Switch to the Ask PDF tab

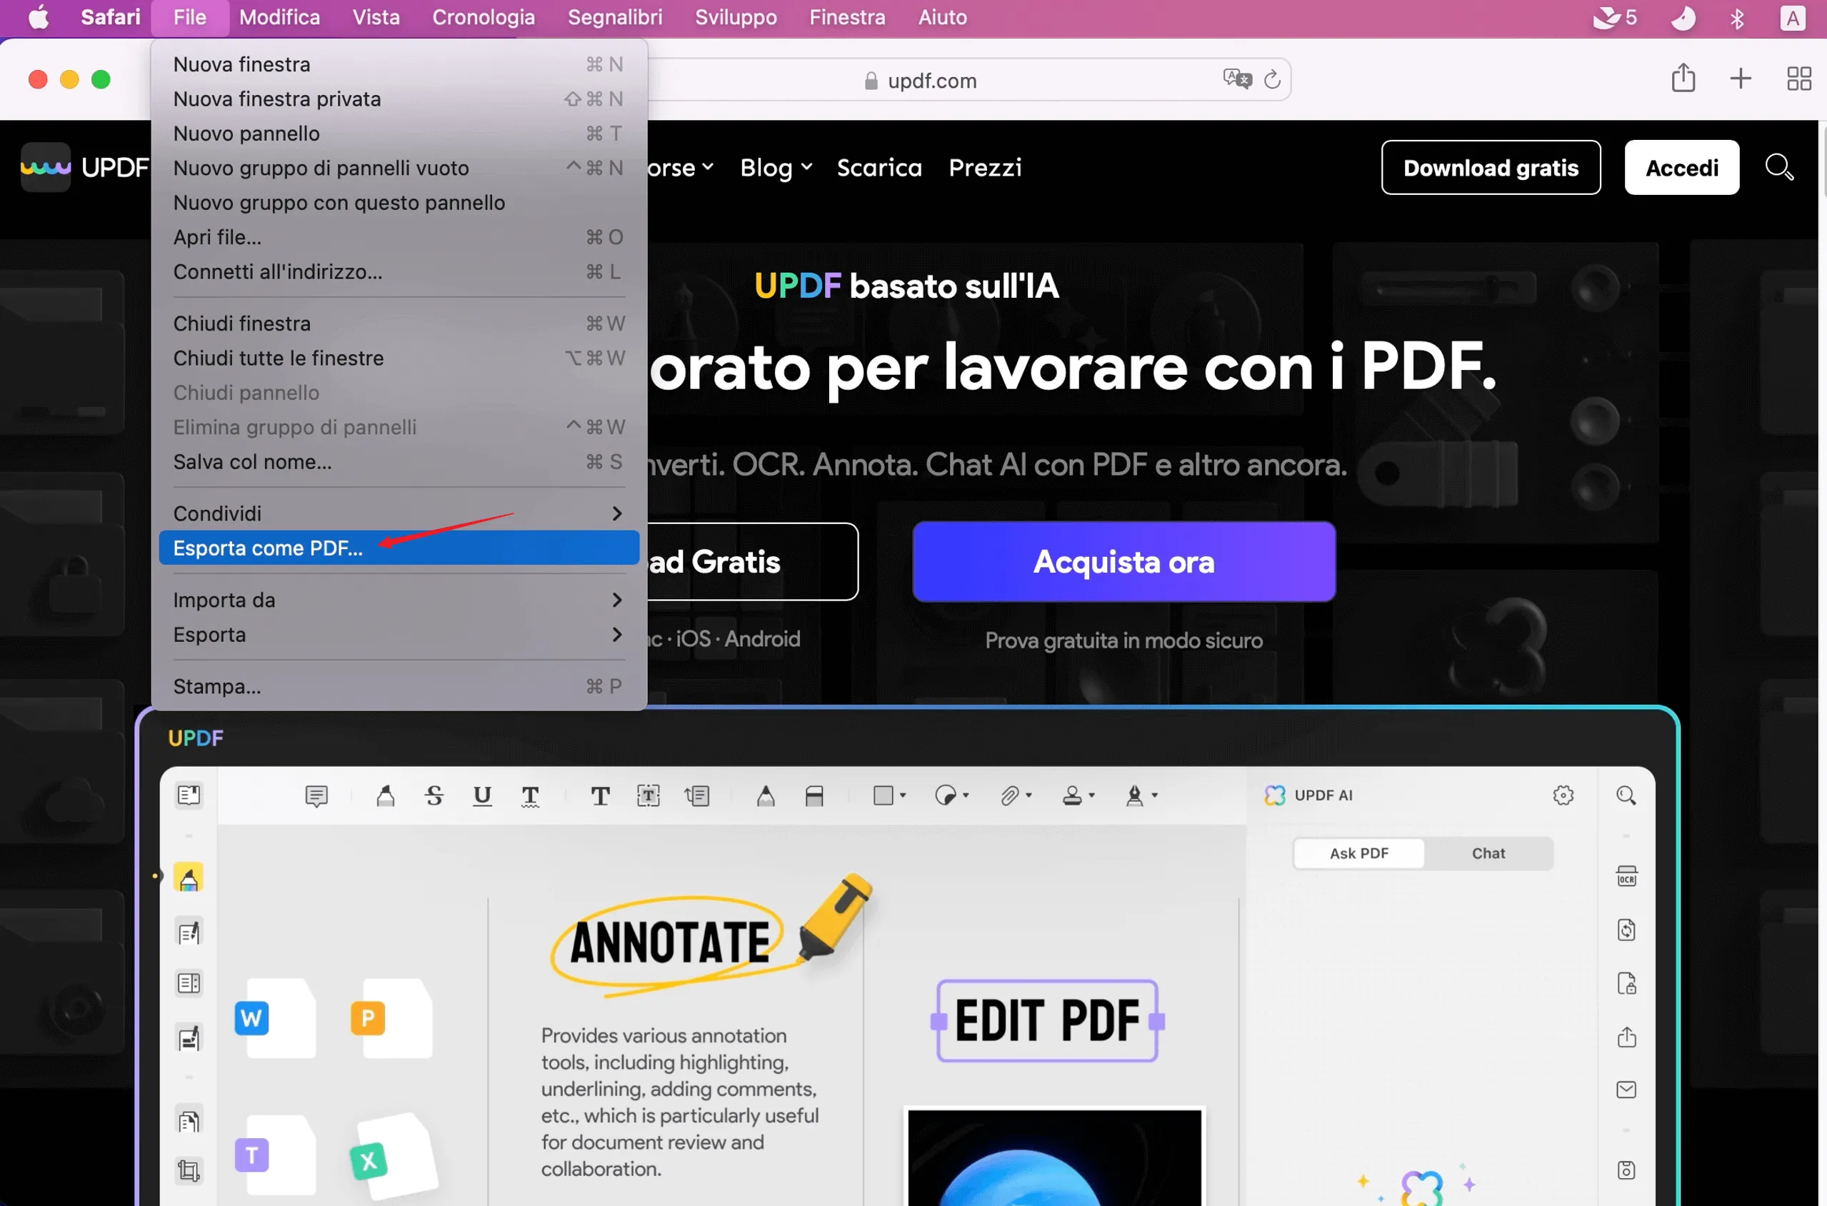pos(1358,853)
